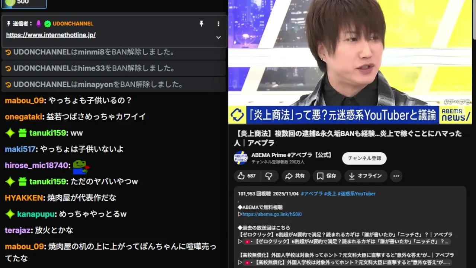This screenshot has width=476, height=268.
Task: Click the thumbs down dislike button
Action: [x=269, y=176]
